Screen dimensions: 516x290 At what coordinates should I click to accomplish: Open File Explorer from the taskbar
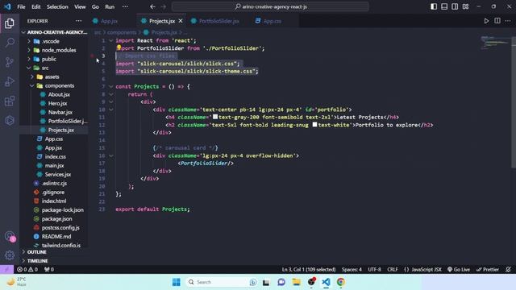pyautogui.click(x=296, y=282)
